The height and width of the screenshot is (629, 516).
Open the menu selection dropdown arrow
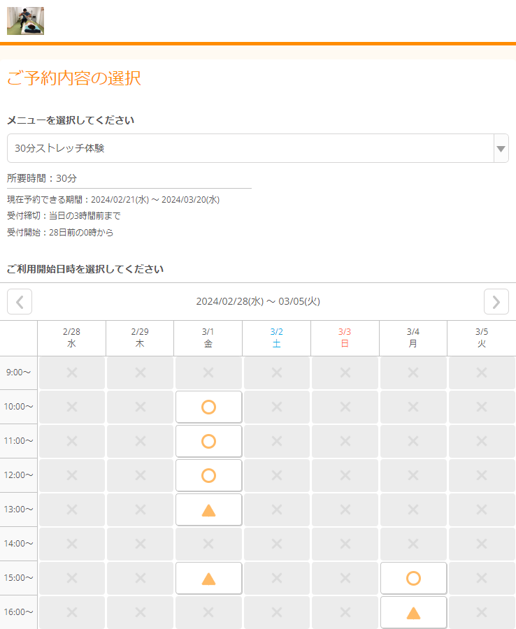(x=501, y=148)
